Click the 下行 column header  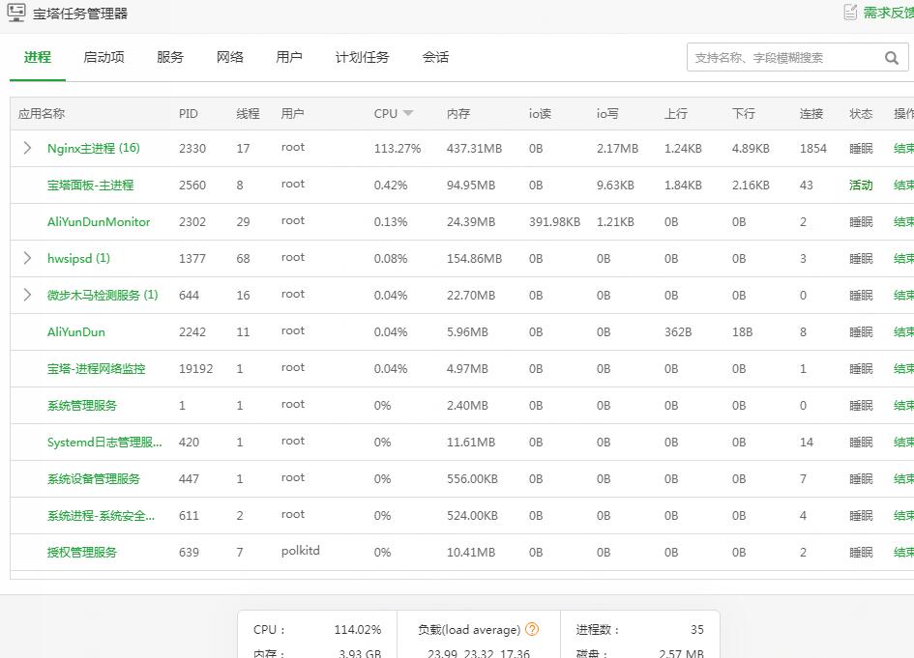743,114
